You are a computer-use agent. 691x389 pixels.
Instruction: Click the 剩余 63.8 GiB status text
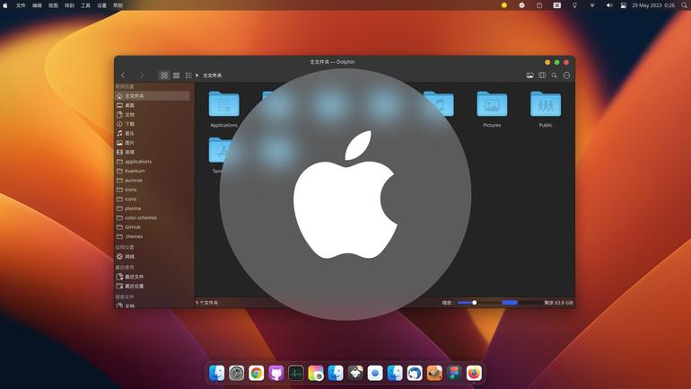point(559,303)
